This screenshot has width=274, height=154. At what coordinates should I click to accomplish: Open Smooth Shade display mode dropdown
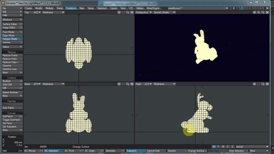[164, 12]
